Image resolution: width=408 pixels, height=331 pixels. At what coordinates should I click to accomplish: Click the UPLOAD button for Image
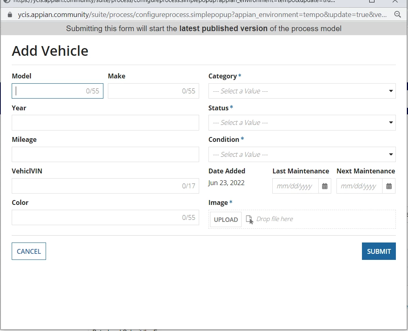click(x=226, y=219)
